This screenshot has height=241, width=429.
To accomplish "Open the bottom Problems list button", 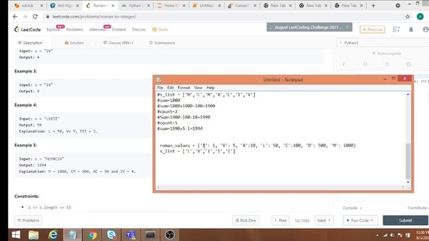I will point(28,220).
